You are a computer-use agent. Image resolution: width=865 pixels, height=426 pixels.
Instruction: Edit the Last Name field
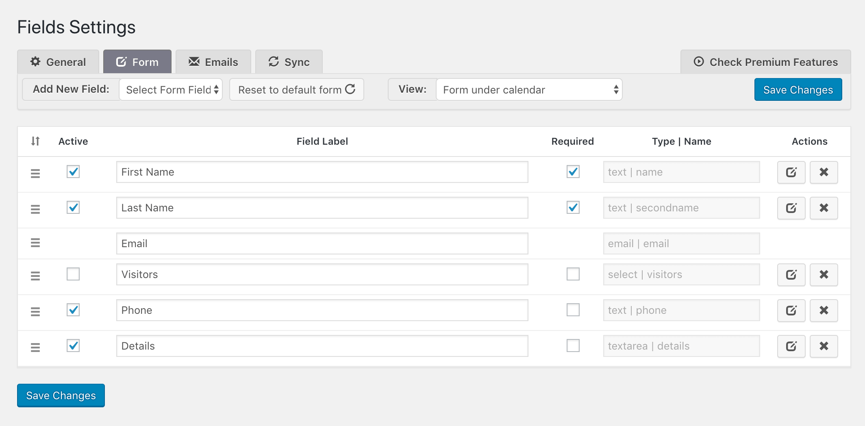pyautogui.click(x=791, y=208)
